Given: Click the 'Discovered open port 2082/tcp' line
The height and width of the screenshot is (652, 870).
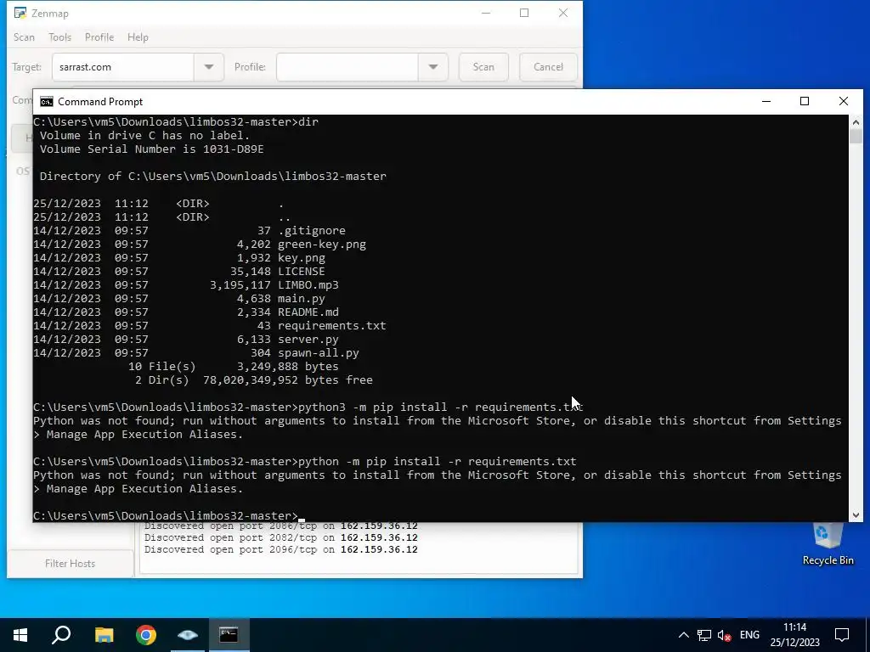Looking at the screenshot, I should pos(280,537).
